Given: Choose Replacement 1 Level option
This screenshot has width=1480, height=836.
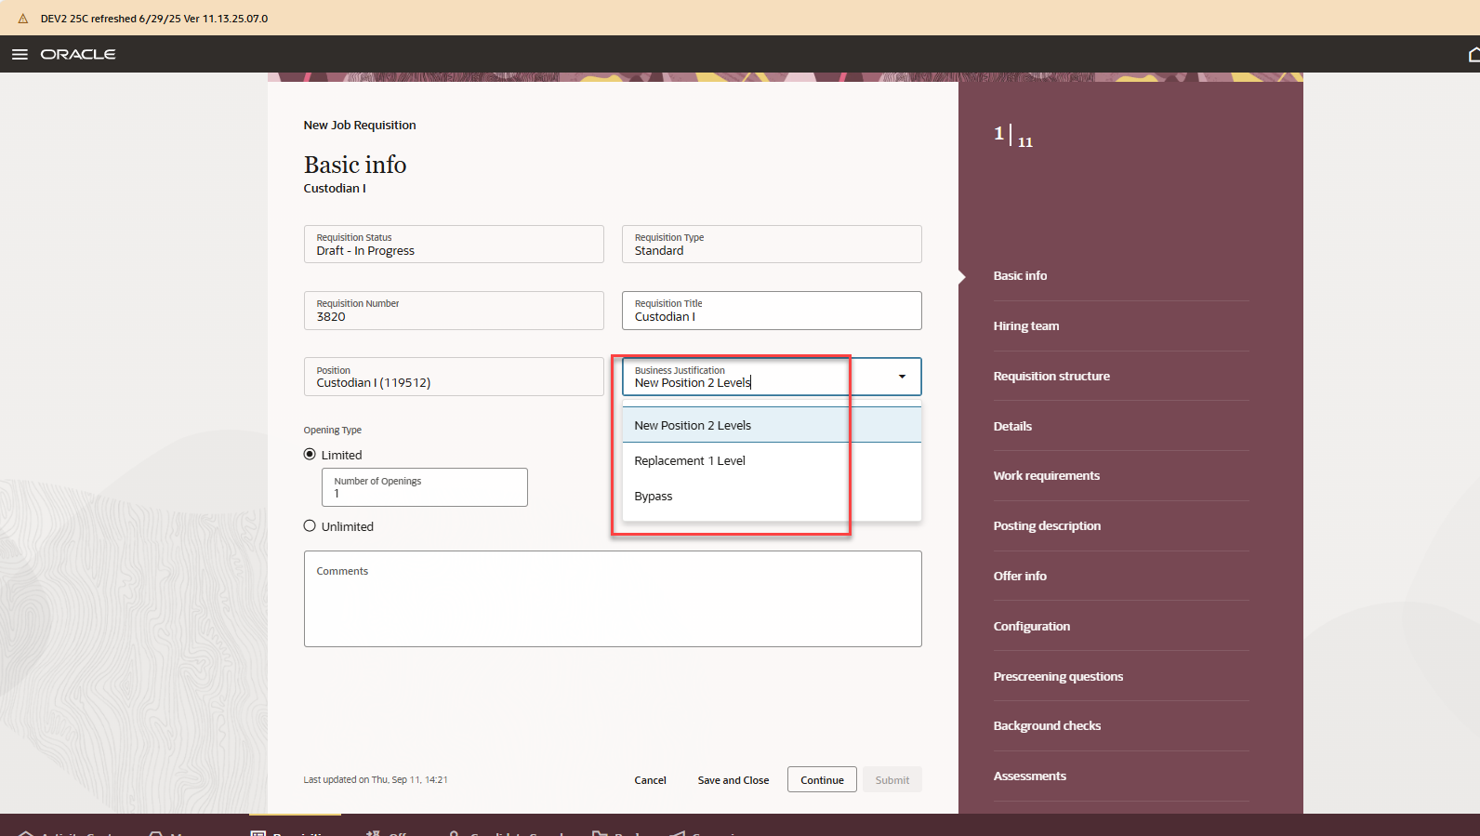Looking at the screenshot, I should pyautogui.click(x=772, y=460).
